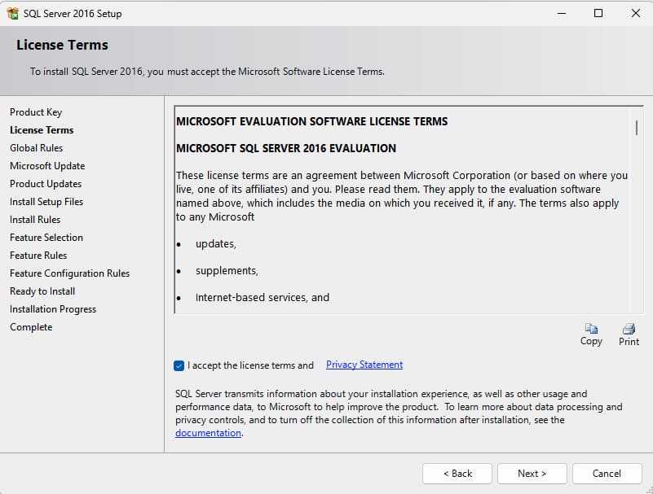Image resolution: width=653 pixels, height=494 pixels.
Task: Click the Next button
Action: tap(532, 473)
